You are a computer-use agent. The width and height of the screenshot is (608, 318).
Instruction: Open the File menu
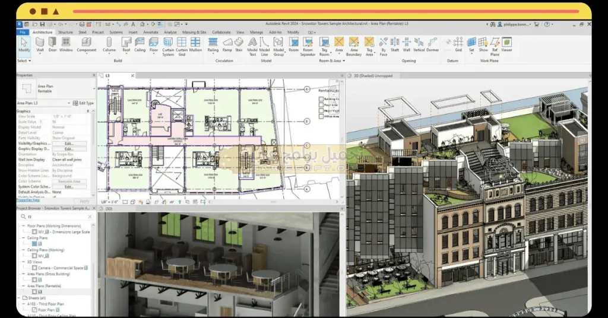pos(23,33)
